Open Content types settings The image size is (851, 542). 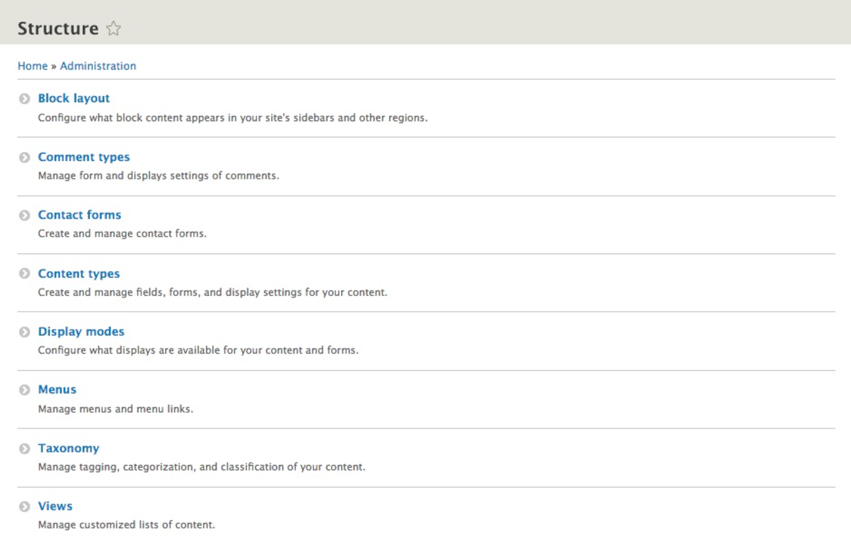click(x=79, y=273)
